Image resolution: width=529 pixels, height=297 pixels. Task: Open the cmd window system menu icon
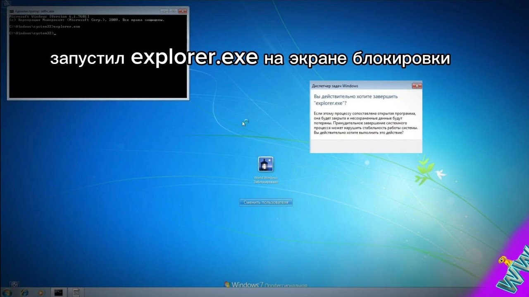click(11, 11)
